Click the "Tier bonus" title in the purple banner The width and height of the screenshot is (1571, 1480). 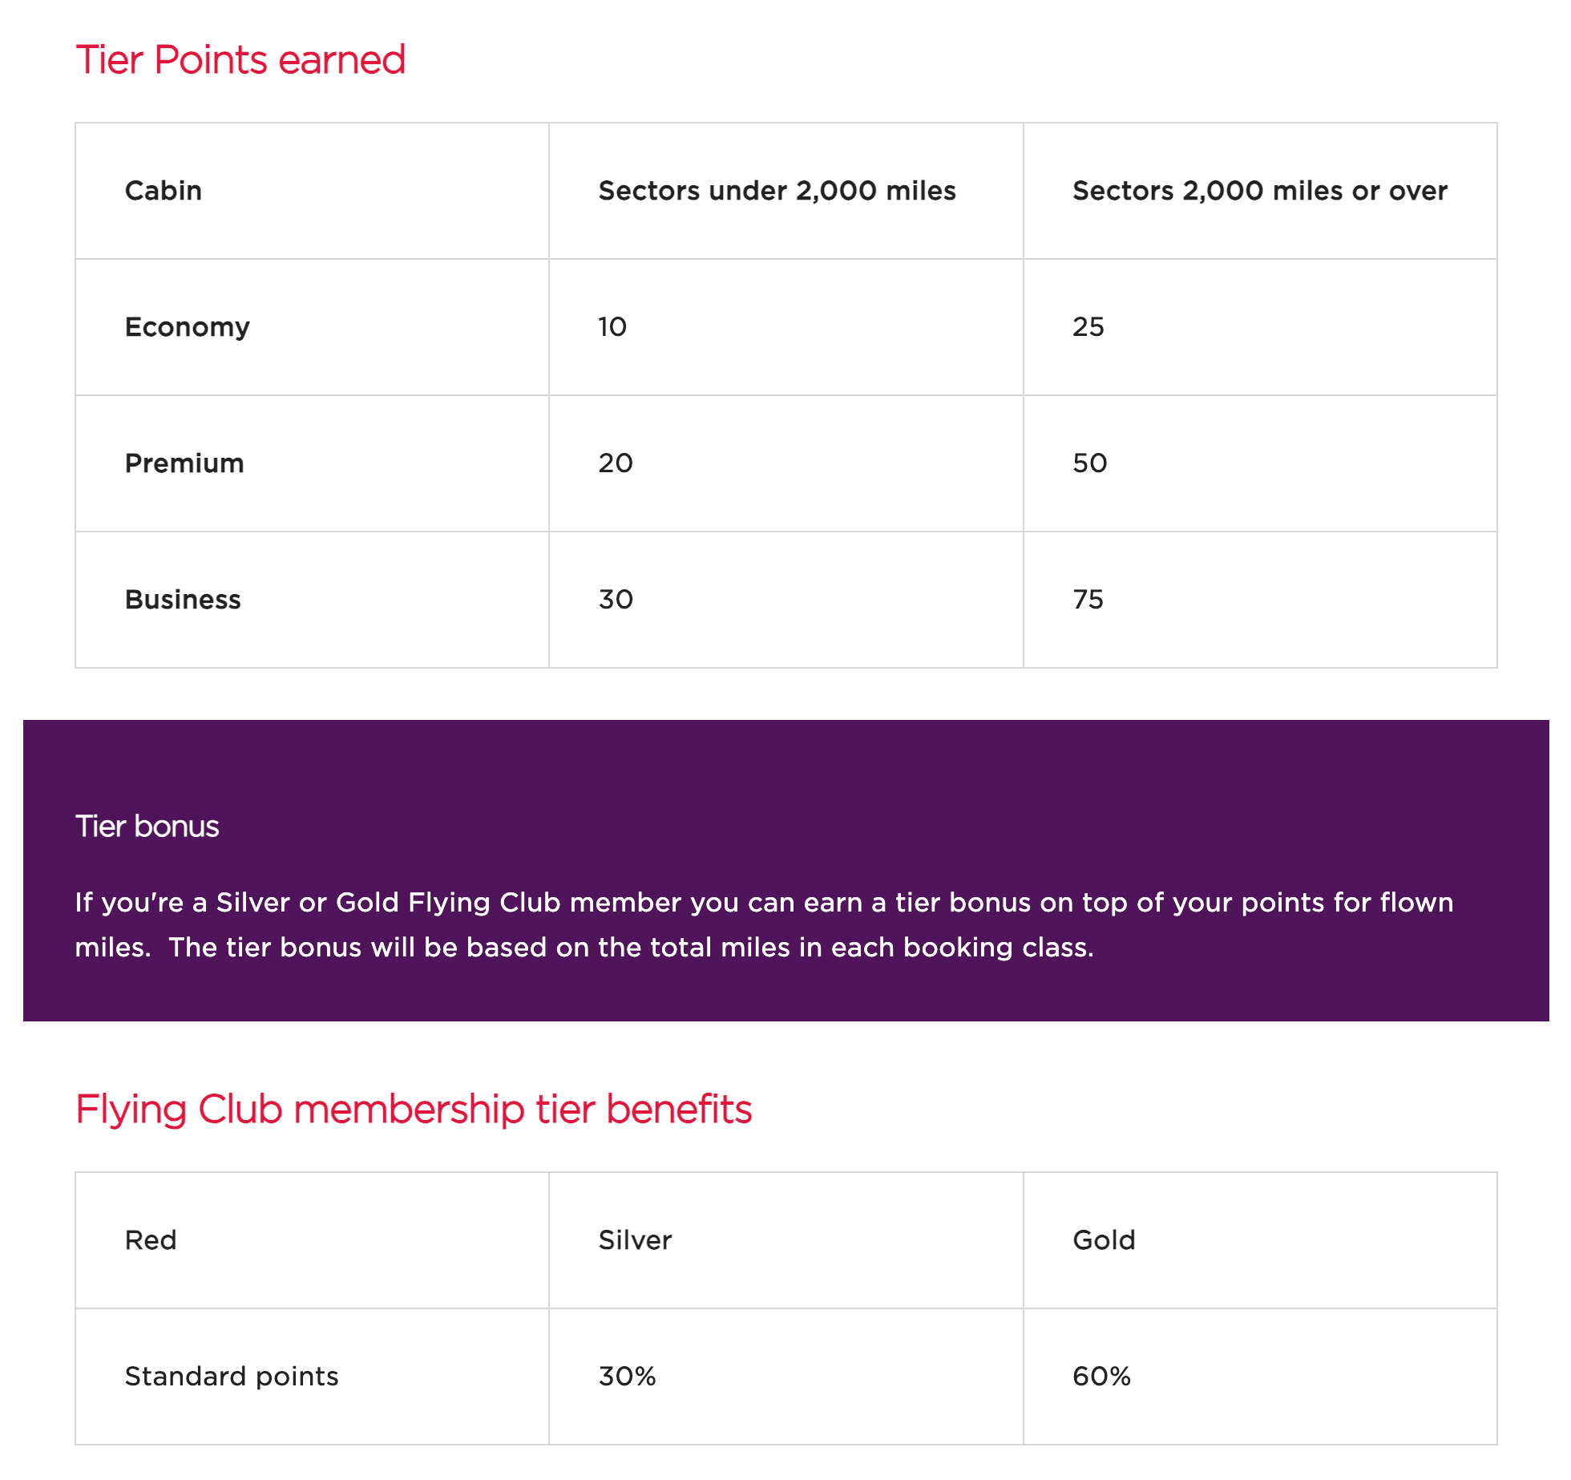tap(147, 827)
